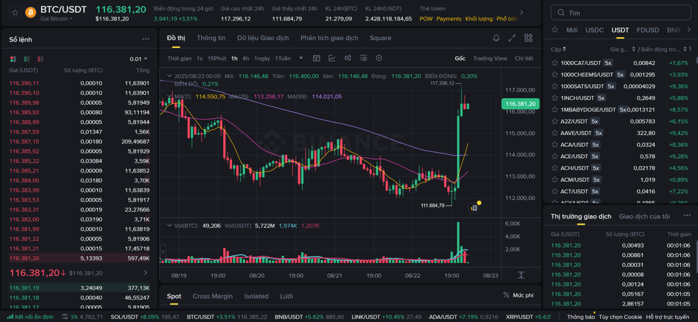Switch to the Thông tin tab
The image size is (698, 322).
coord(211,38)
